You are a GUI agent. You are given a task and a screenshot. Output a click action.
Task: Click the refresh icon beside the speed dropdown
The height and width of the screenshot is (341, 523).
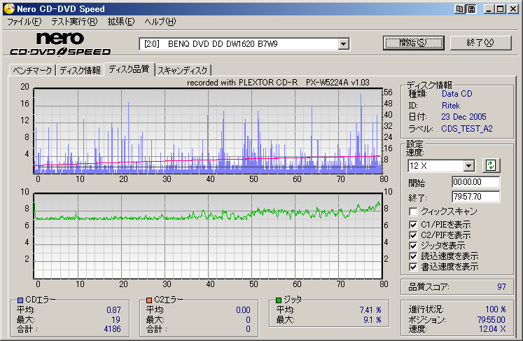point(491,165)
